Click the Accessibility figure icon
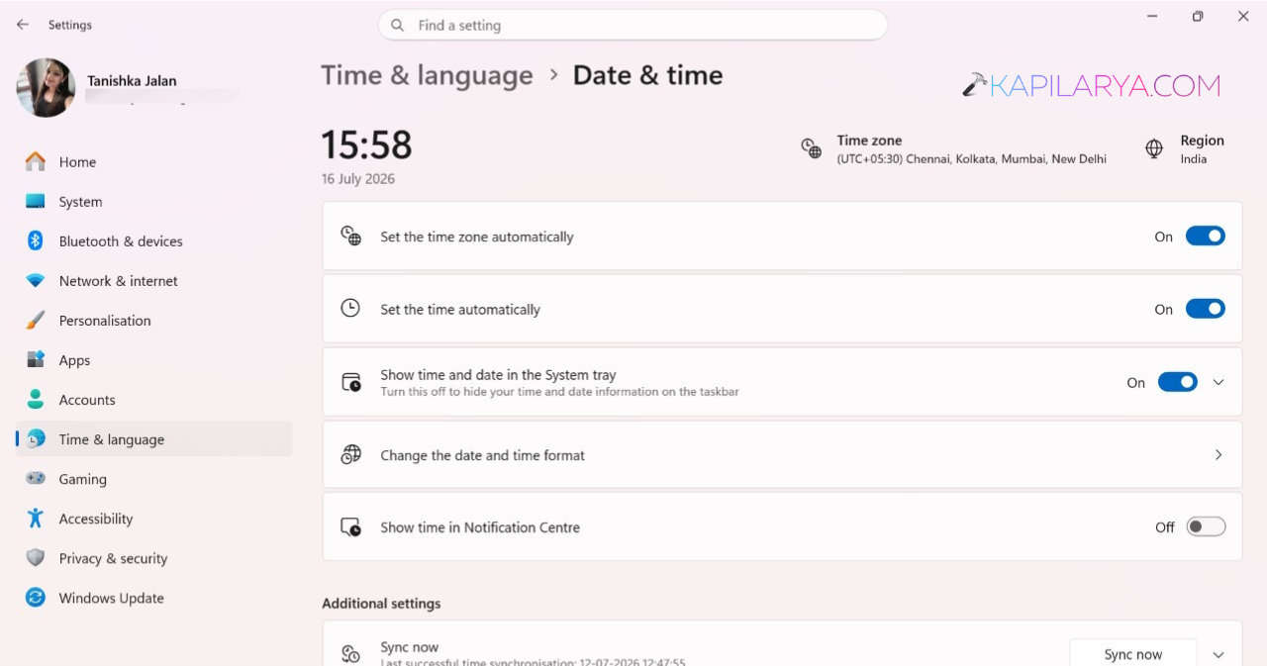1267x666 pixels. pyautogui.click(x=36, y=519)
